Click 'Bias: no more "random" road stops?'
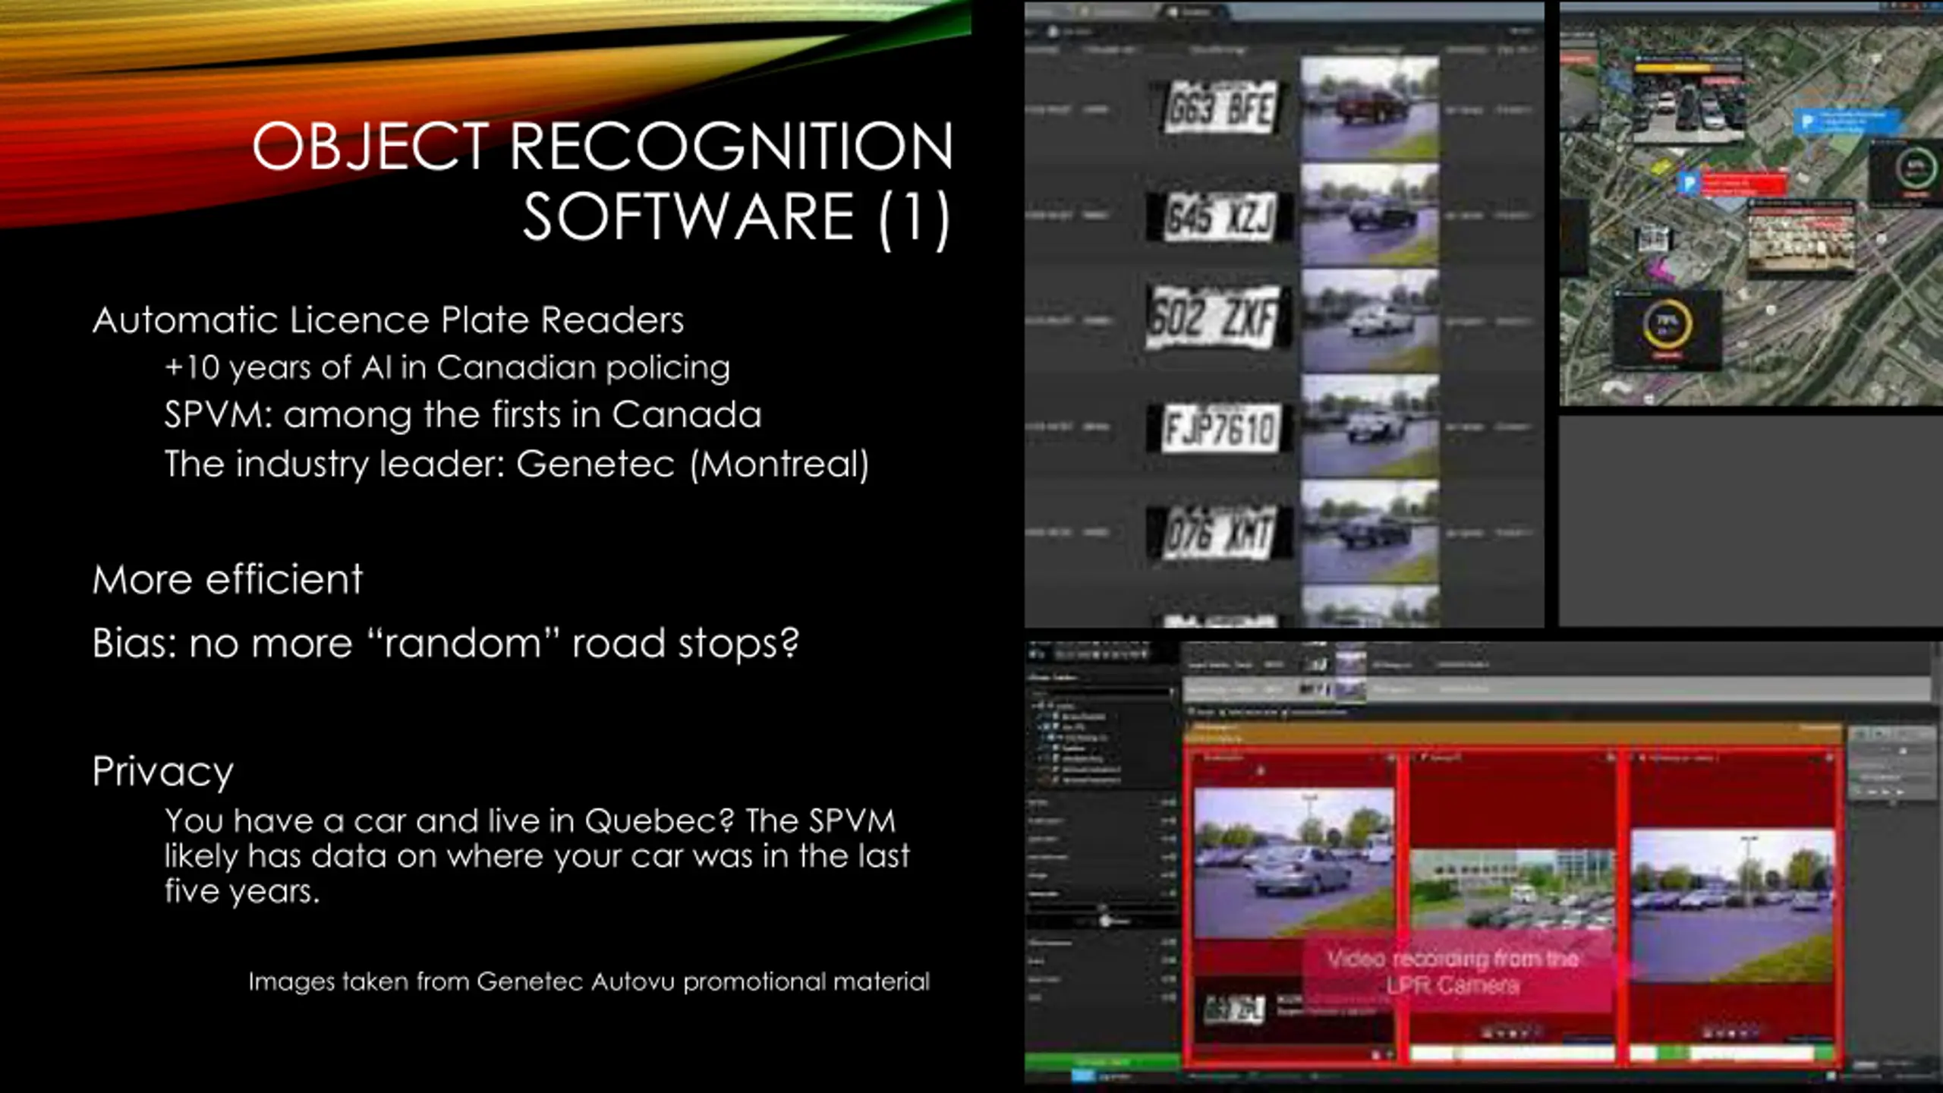1943x1093 pixels. (x=446, y=643)
